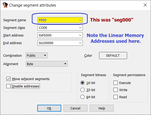Viewport: 151px width, 115px height.
Task: Click the Cancel button
Action: [x=75, y=108]
